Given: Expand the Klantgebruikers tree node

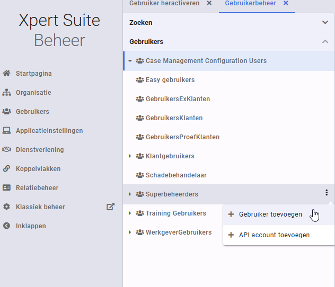Looking at the screenshot, I should tap(130, 156).
